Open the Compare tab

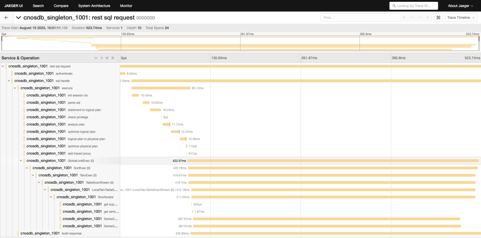61,6
